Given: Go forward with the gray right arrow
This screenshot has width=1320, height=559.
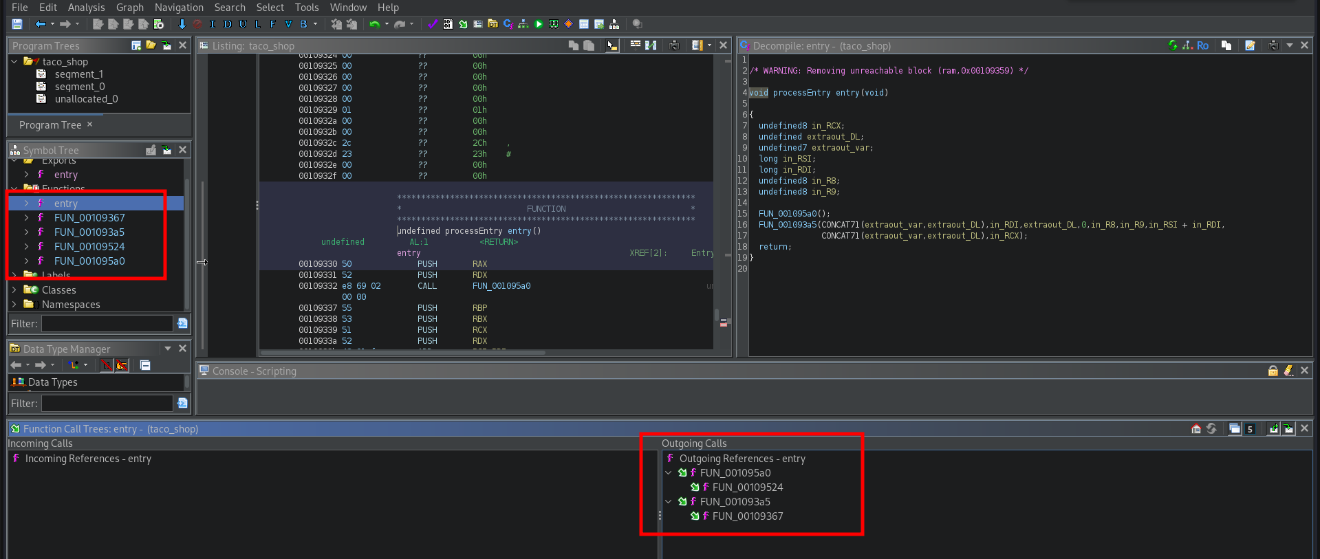Looking at the screenshot, I should tap(65, 24).
